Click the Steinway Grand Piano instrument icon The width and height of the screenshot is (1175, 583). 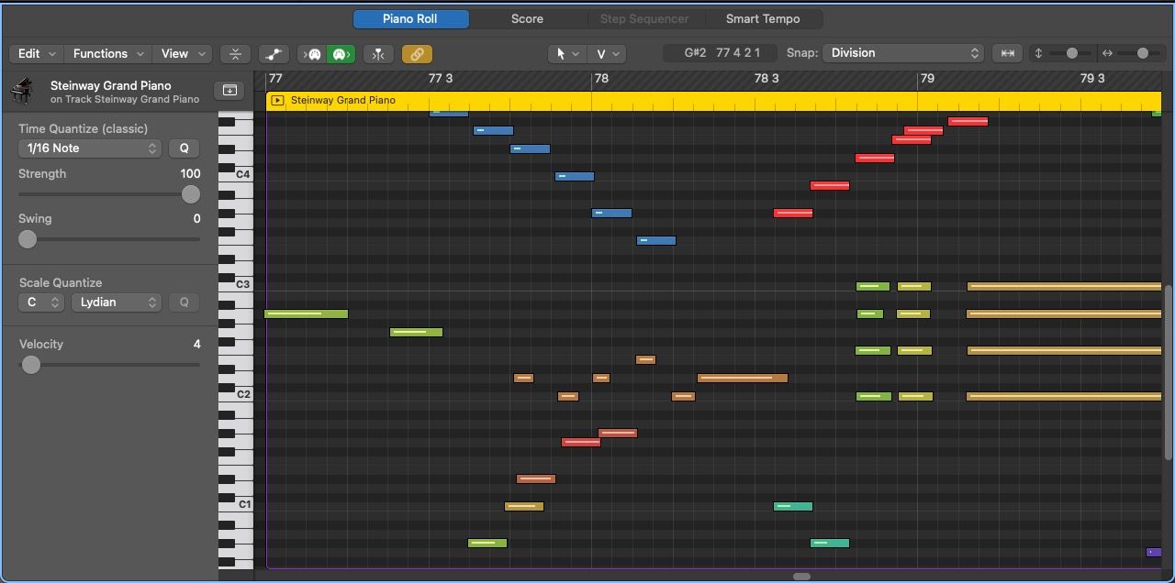23,91
